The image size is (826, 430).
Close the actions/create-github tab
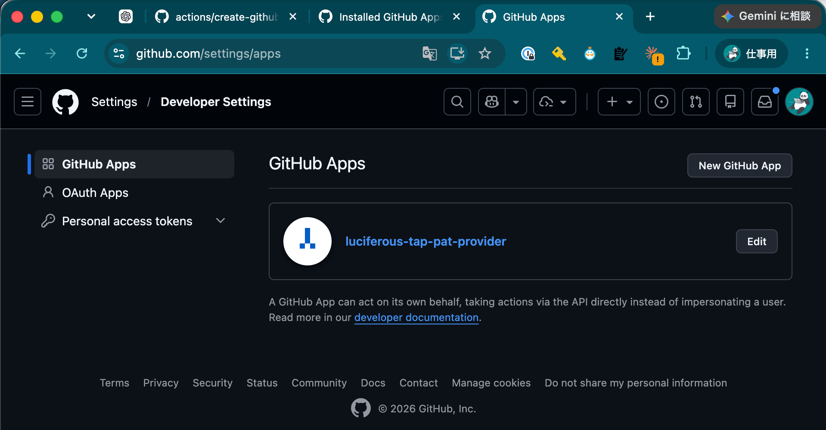click(293, 16)
